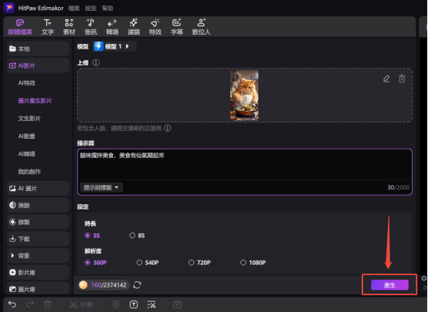
Task: Select 本地 local media in sidebar
Action: pyautogui.click(x=38, y=49)
